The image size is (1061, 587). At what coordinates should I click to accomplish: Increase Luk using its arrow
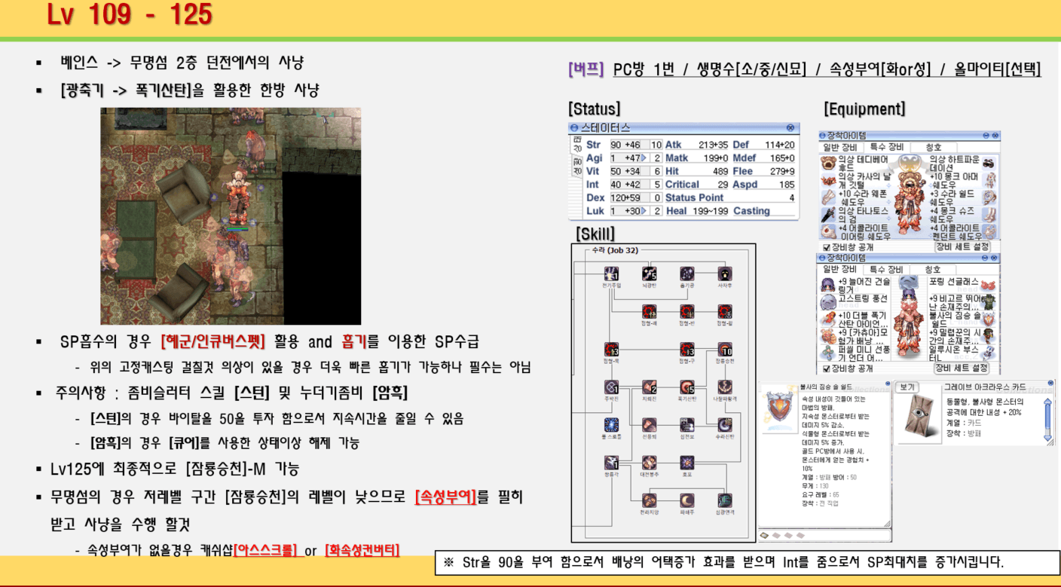coord(644,211)
